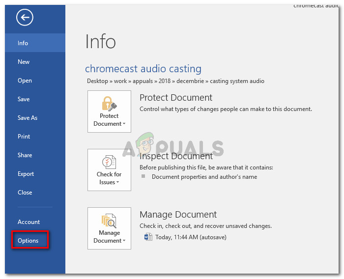Click the Word file icon beside autosave entry
This screenshot has width=344, height=279.
click(x=148, y=237)
